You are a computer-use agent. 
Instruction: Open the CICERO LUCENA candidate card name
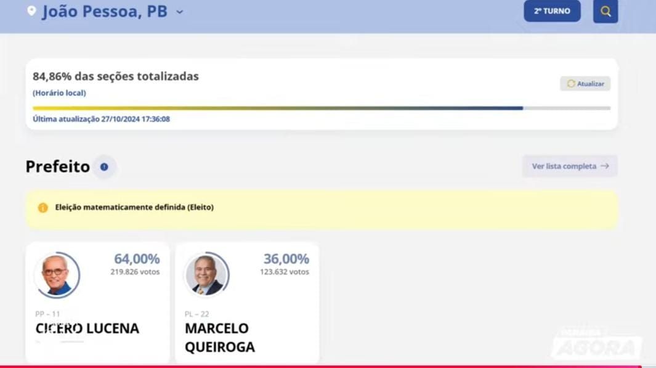pos(87,329)
